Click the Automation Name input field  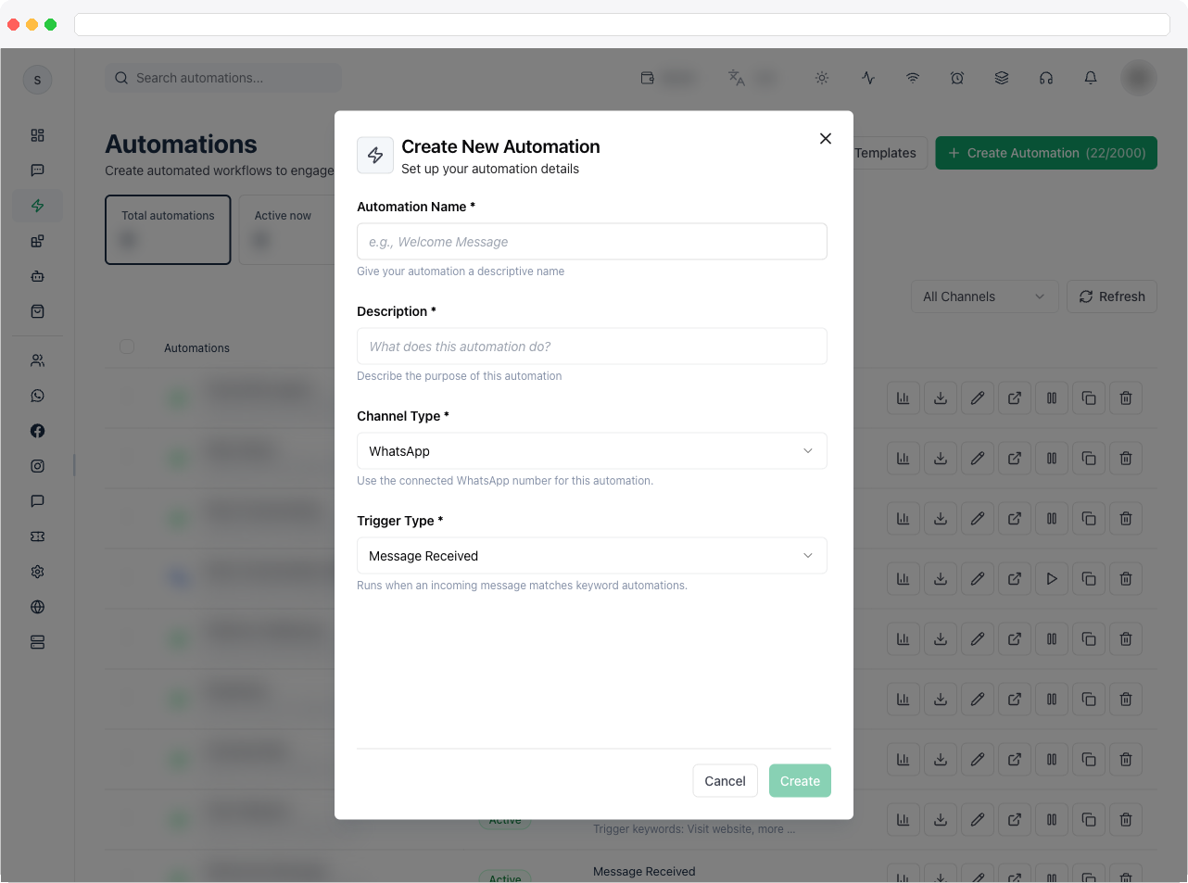(x=592, y=242)
